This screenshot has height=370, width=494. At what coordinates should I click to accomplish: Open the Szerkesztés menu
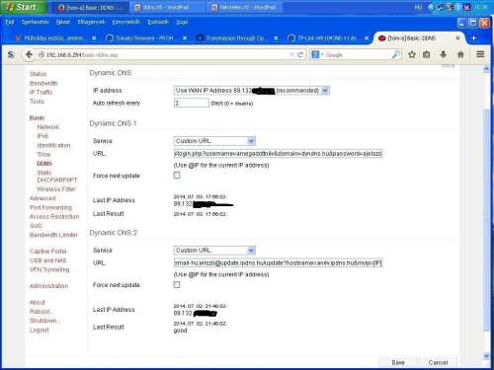35,22
